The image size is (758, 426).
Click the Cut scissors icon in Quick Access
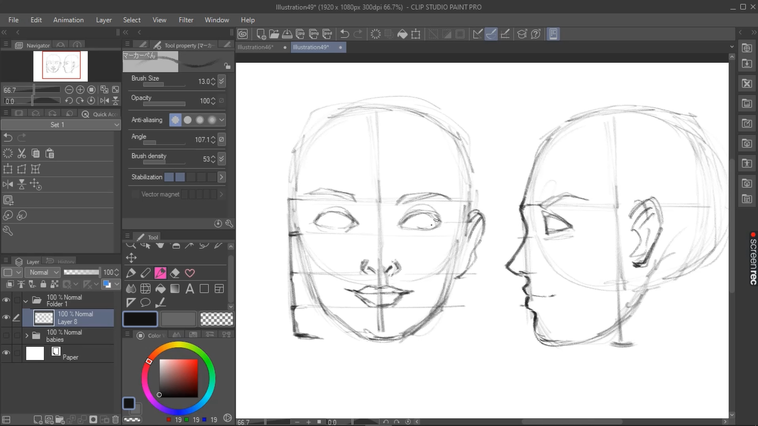(x=22, y=154)
